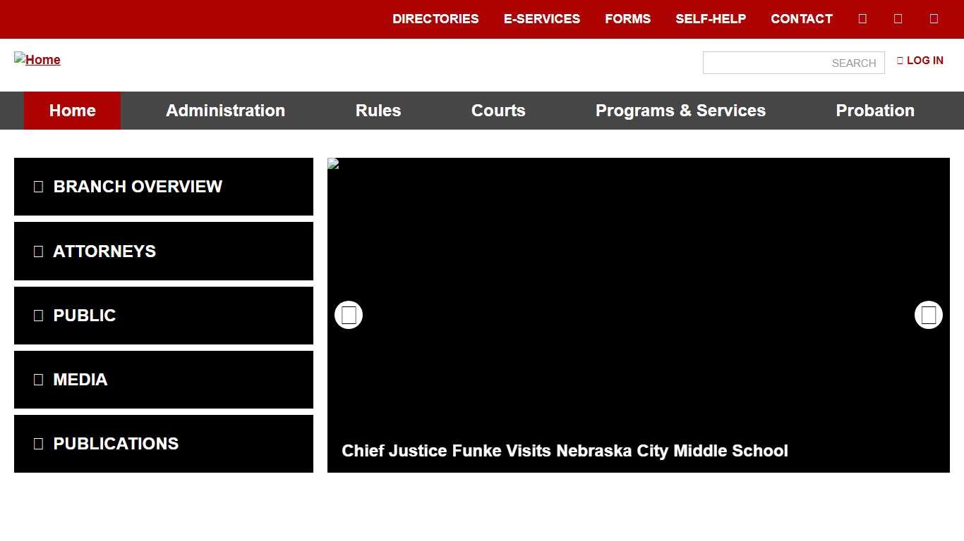Click the previous slide arrow on the carousel
Image resolution: width=964 pixels, height=541 pixels.
348,315
